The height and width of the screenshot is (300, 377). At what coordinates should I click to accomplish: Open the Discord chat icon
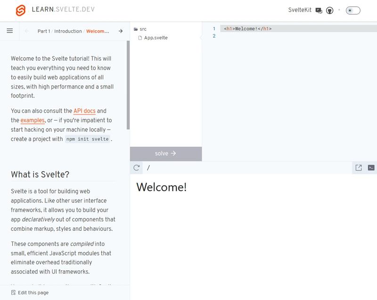[319, 10]
